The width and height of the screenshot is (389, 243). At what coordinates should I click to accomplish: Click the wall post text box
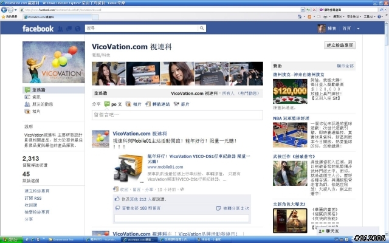point(177,115)
